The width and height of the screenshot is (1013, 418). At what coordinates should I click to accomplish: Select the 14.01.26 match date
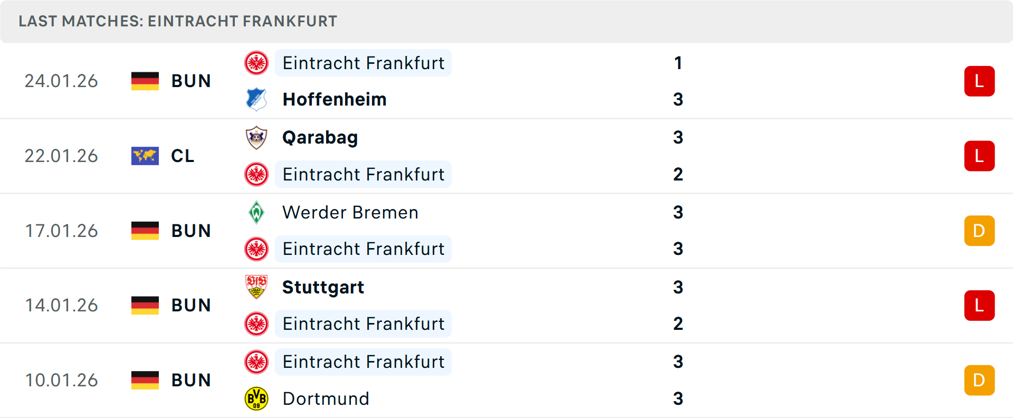pos(61,305)
